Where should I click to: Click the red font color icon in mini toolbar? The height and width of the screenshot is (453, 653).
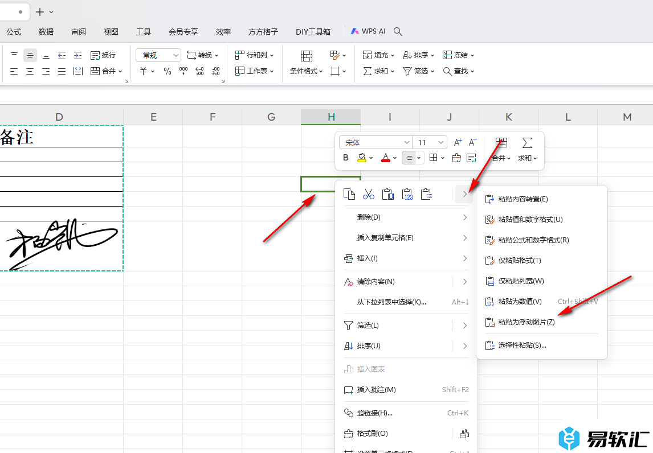pyautogui.click(x=386, y=158)
